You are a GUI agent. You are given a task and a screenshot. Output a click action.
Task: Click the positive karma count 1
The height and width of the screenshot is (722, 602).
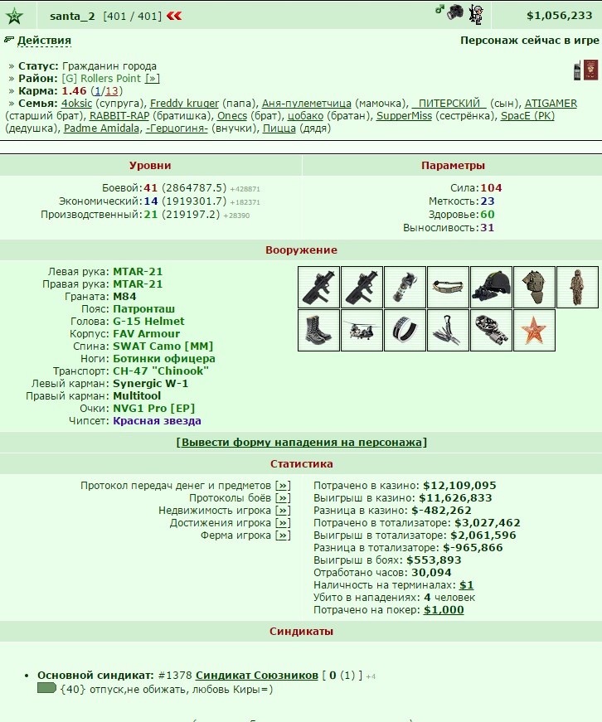(x=98, y=90)
